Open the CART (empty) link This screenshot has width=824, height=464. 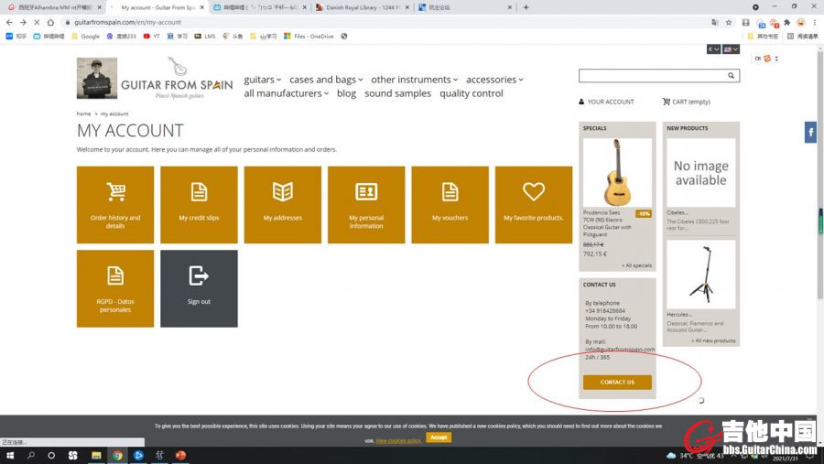(x=687, y=102)
